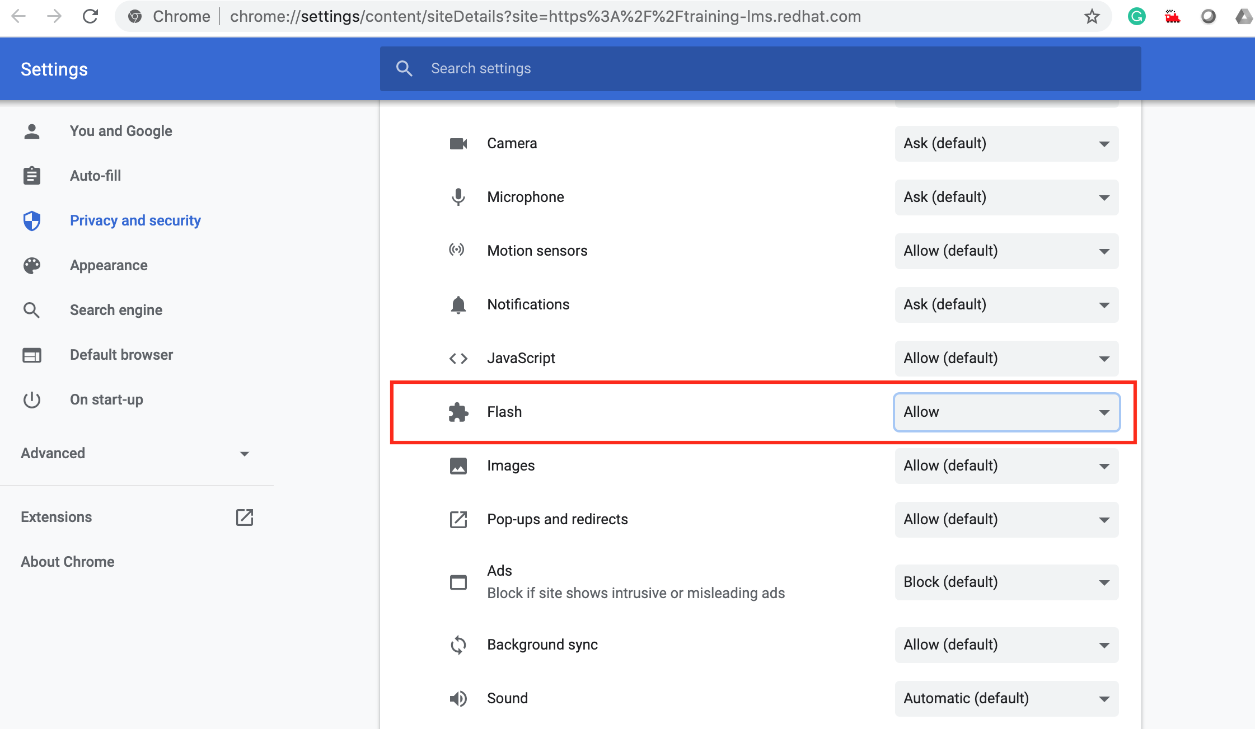Click the microphone icon in permissions list
This screenshot has height=729, width=1255.
[x=458, y=197]
